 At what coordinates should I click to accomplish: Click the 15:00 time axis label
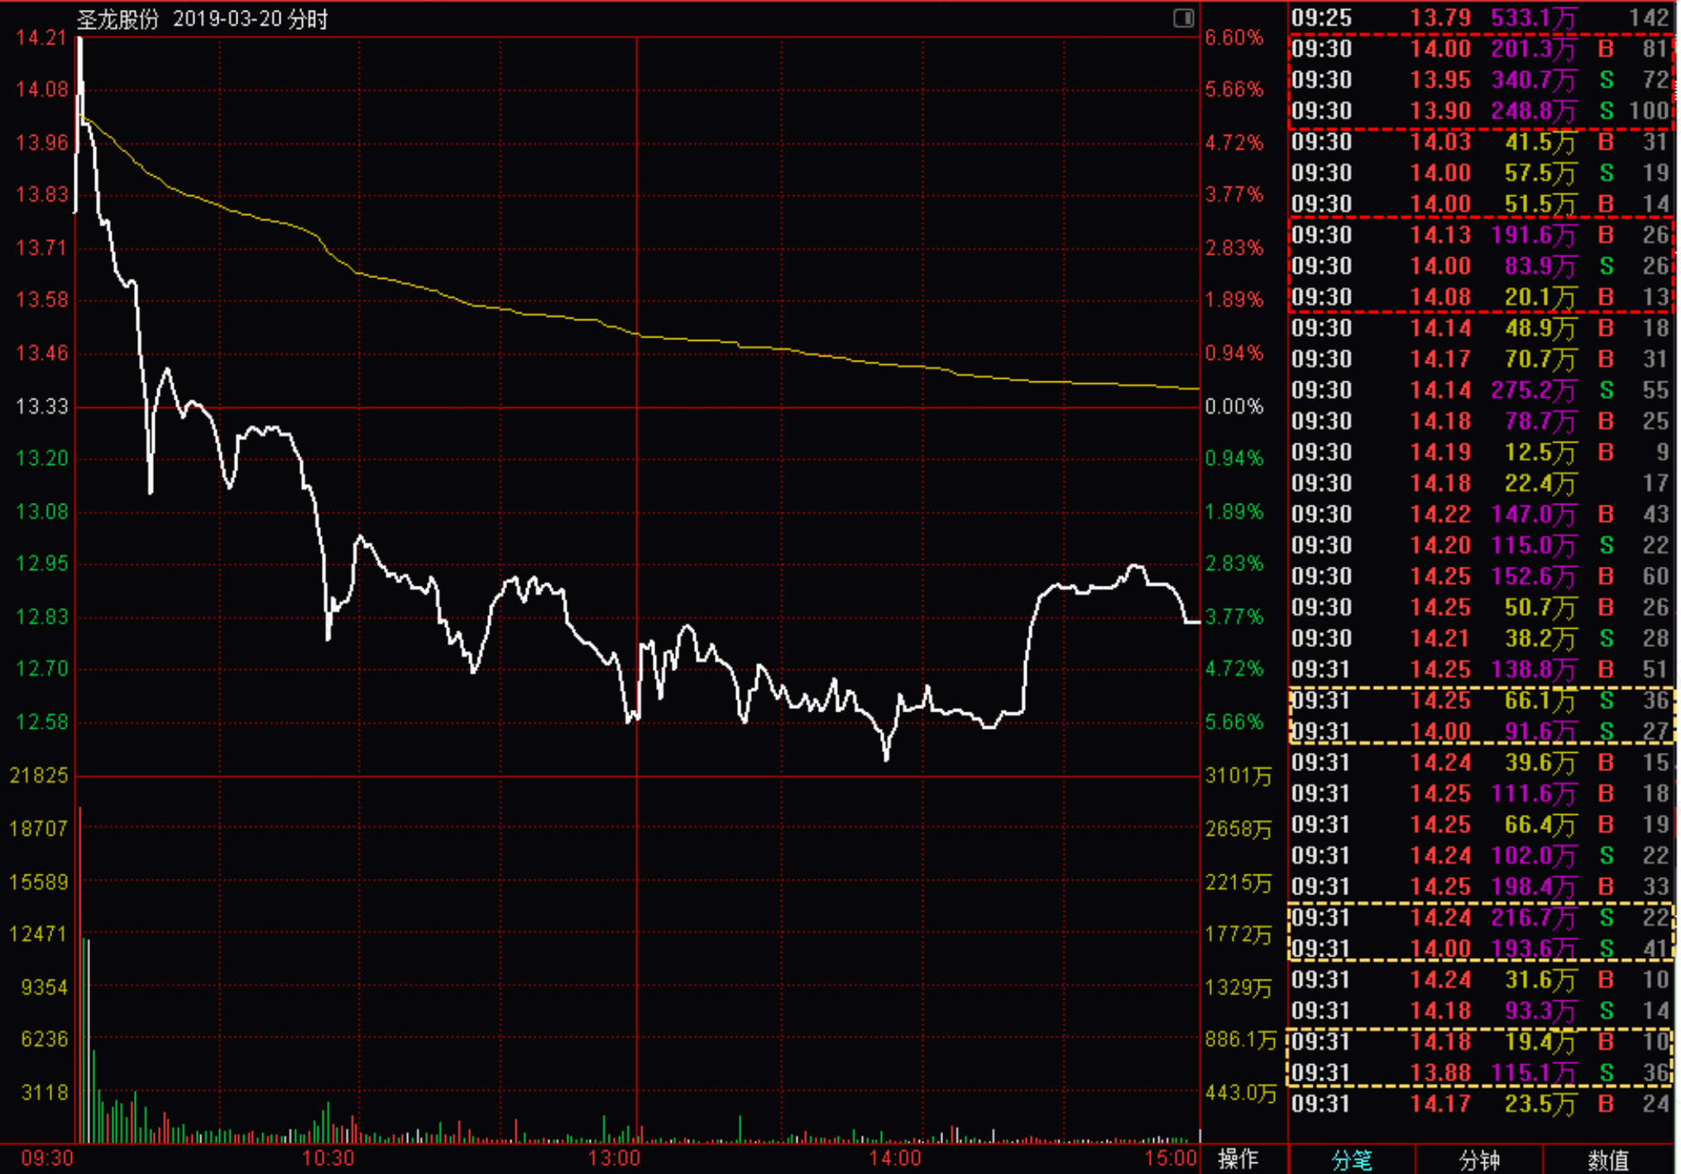[1171, 1157]
